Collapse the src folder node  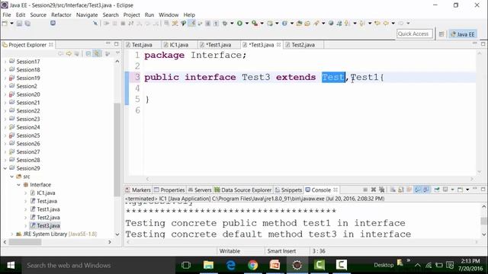pos(12,177)
